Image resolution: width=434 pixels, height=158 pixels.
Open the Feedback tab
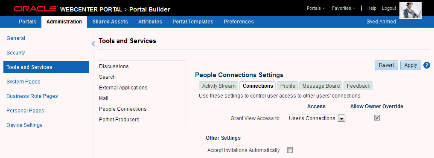click(358, 86)
